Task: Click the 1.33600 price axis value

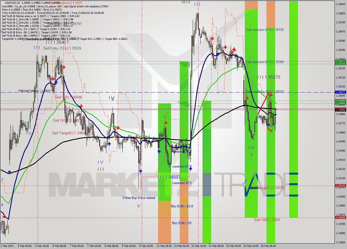Action: [340, 242]
